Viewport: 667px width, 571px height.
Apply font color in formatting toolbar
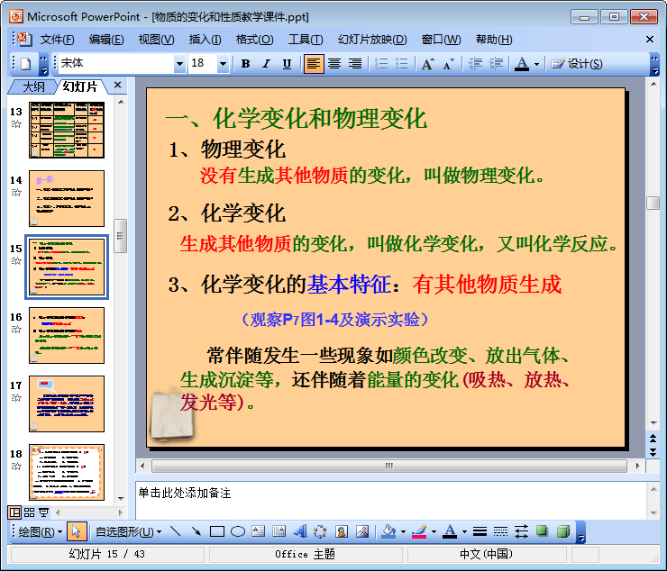522,64
